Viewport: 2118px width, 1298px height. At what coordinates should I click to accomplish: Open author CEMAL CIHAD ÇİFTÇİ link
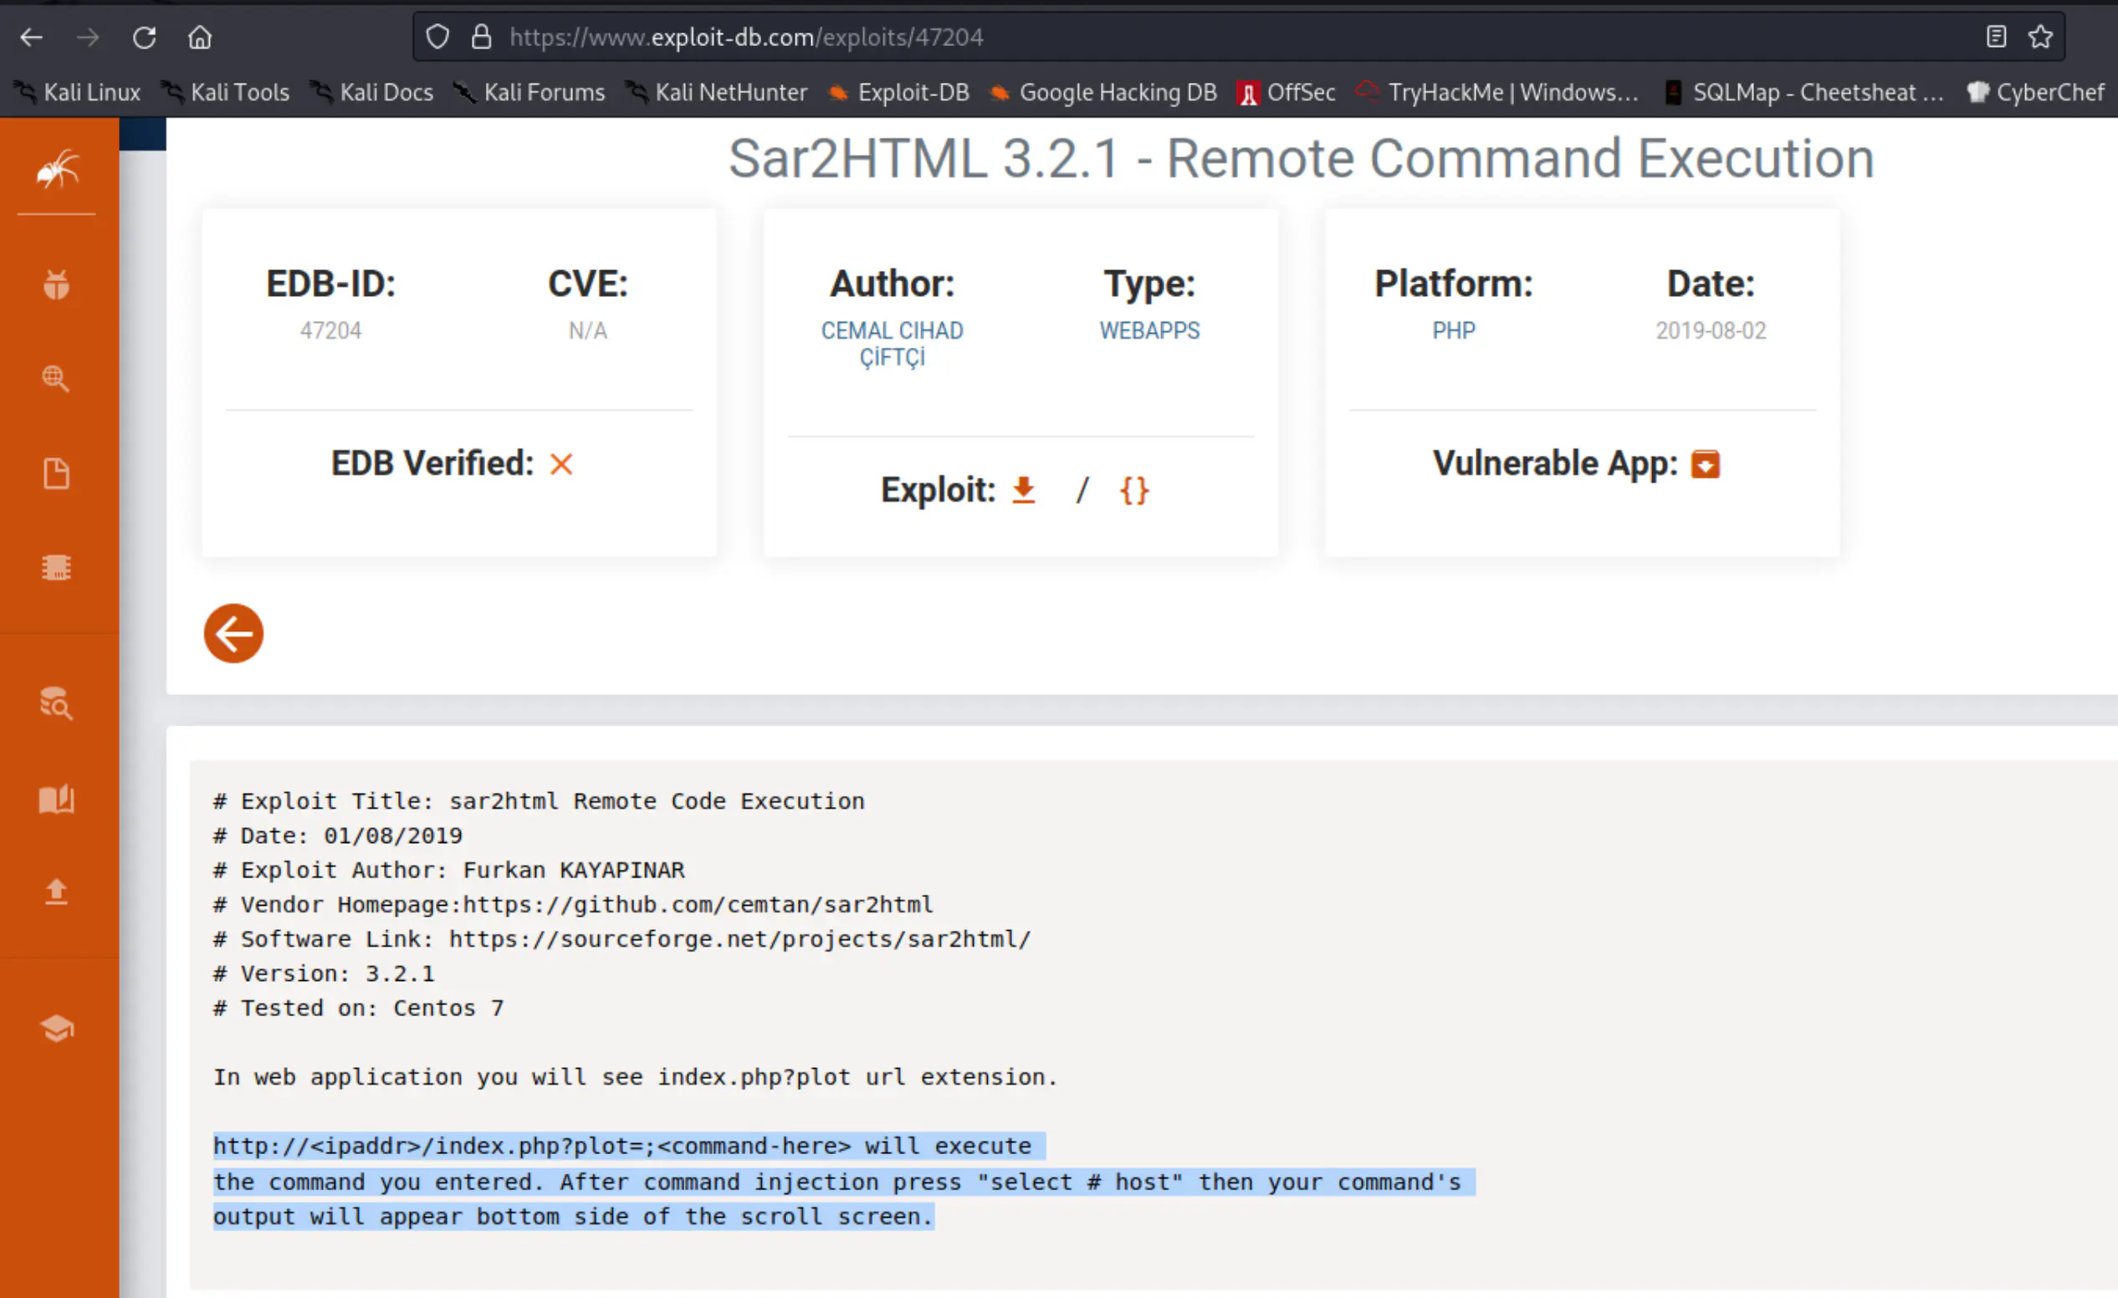892,343
